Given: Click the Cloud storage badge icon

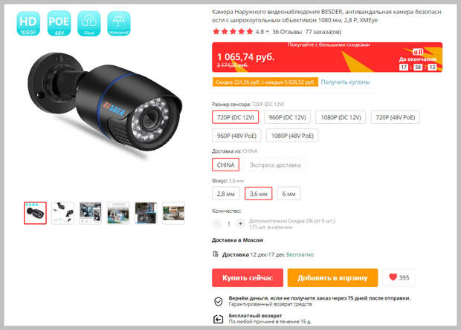Looking at the screenshot, I should click(88, 24).
